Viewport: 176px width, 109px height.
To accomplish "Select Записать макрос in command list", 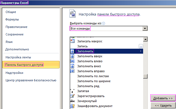I will tap(107, 41).
